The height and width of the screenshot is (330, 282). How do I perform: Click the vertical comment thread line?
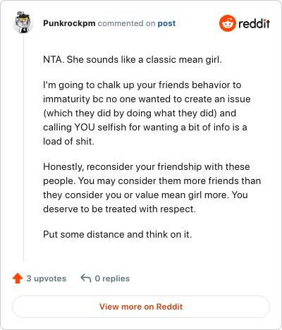coord(23,147)
